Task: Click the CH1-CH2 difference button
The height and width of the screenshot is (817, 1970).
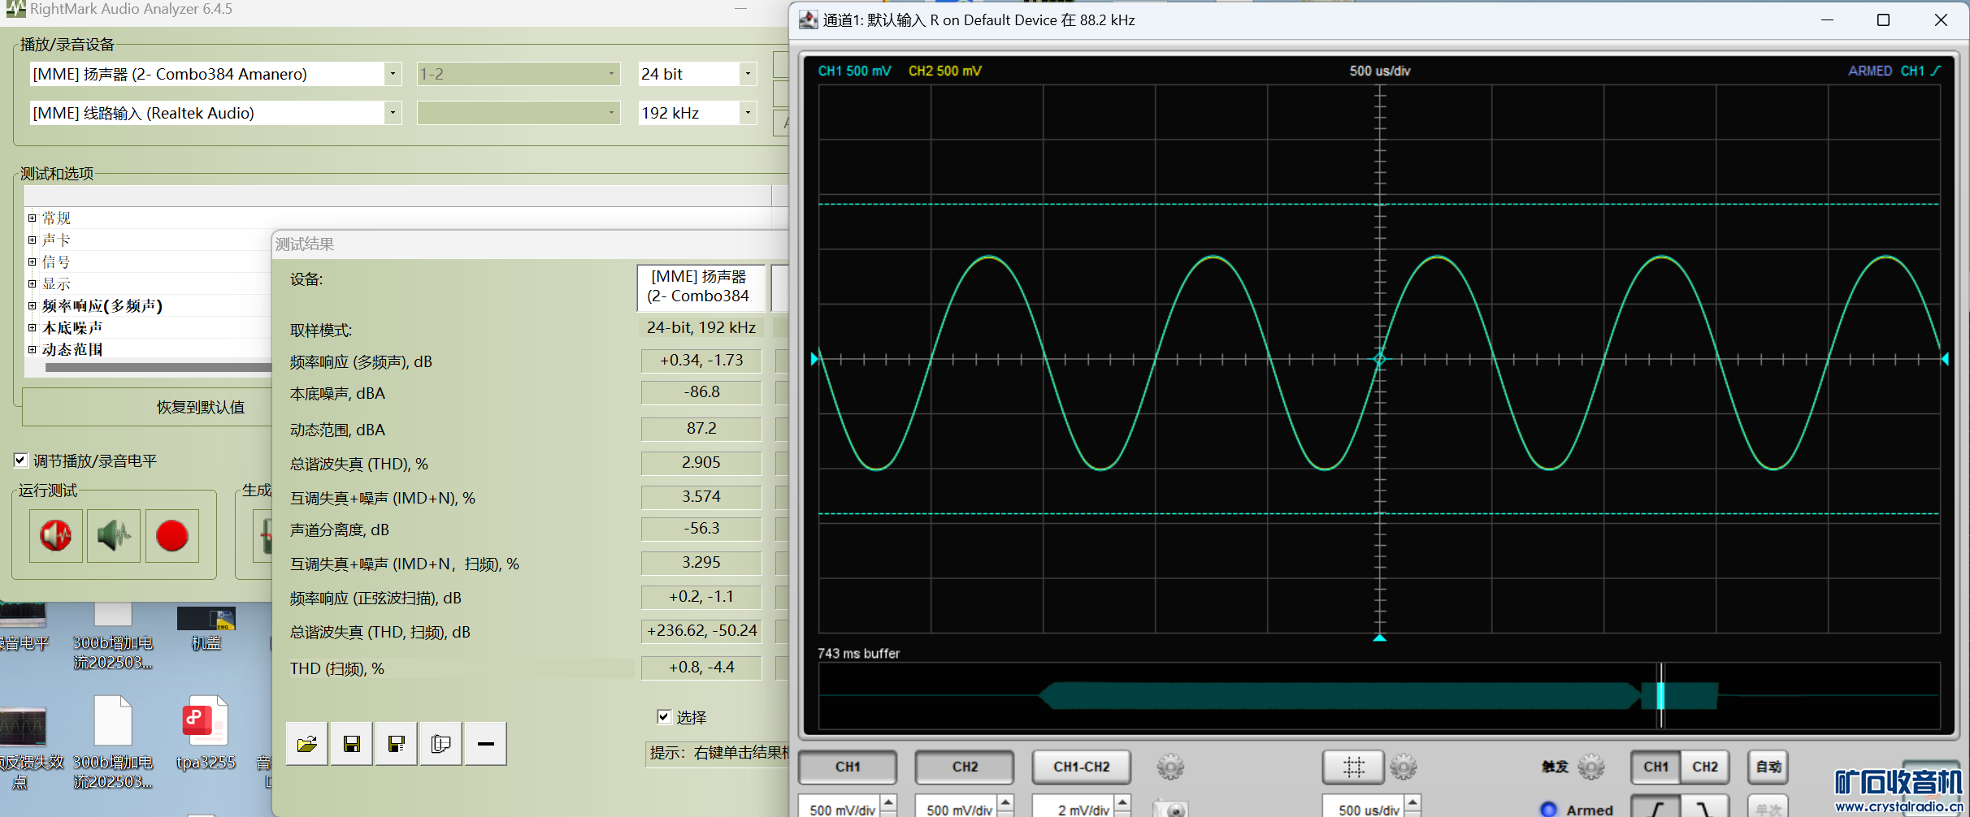Action: pos(1081,767)
